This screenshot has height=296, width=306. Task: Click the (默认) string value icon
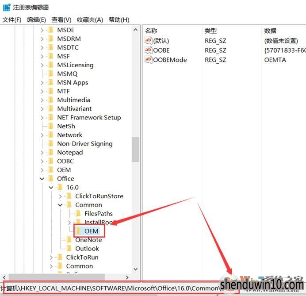148,41
